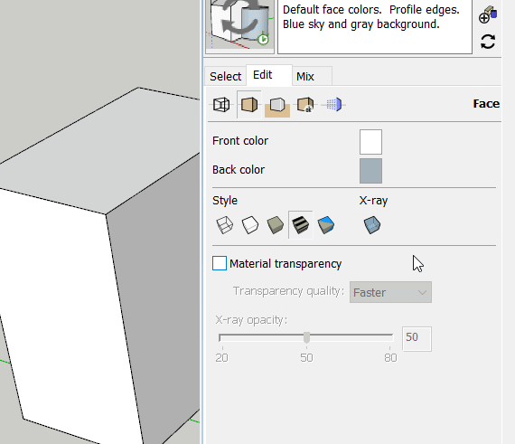
Task: Open Front color swatch
Action: (x=370, y=142)
